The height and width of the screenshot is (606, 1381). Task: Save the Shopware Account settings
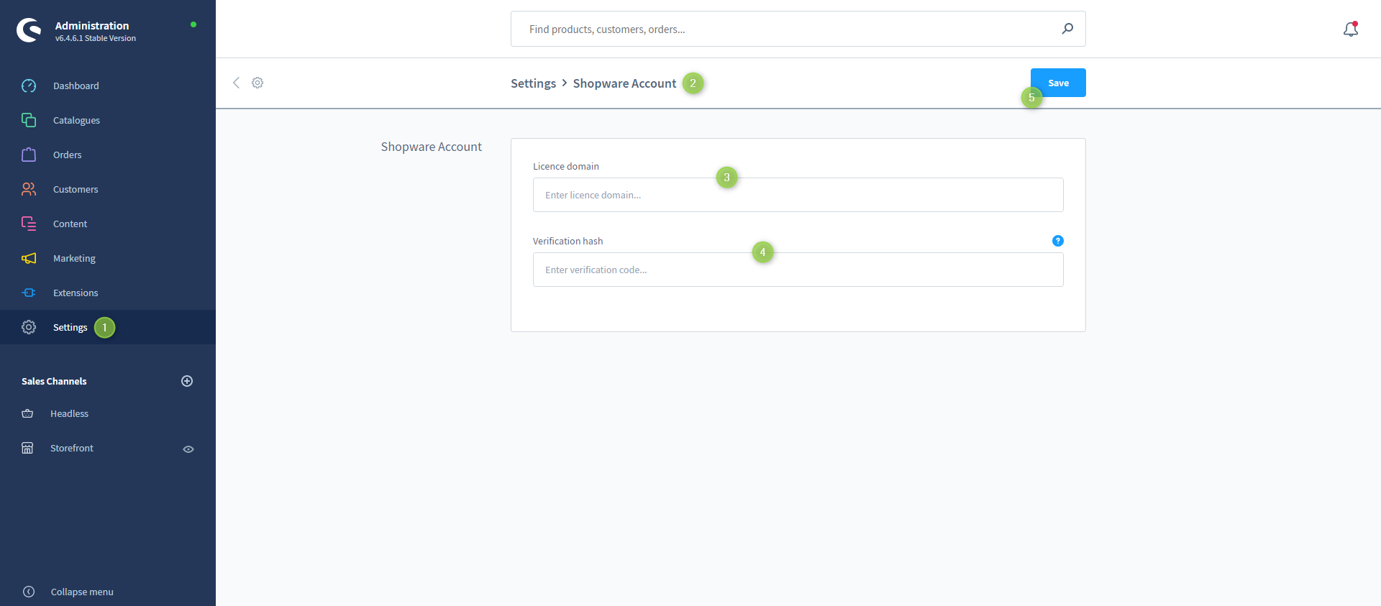(1058, 83)
